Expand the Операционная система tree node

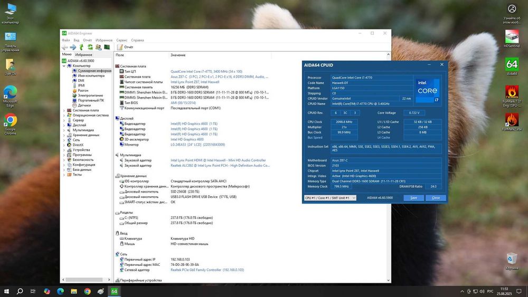(64, 116)
